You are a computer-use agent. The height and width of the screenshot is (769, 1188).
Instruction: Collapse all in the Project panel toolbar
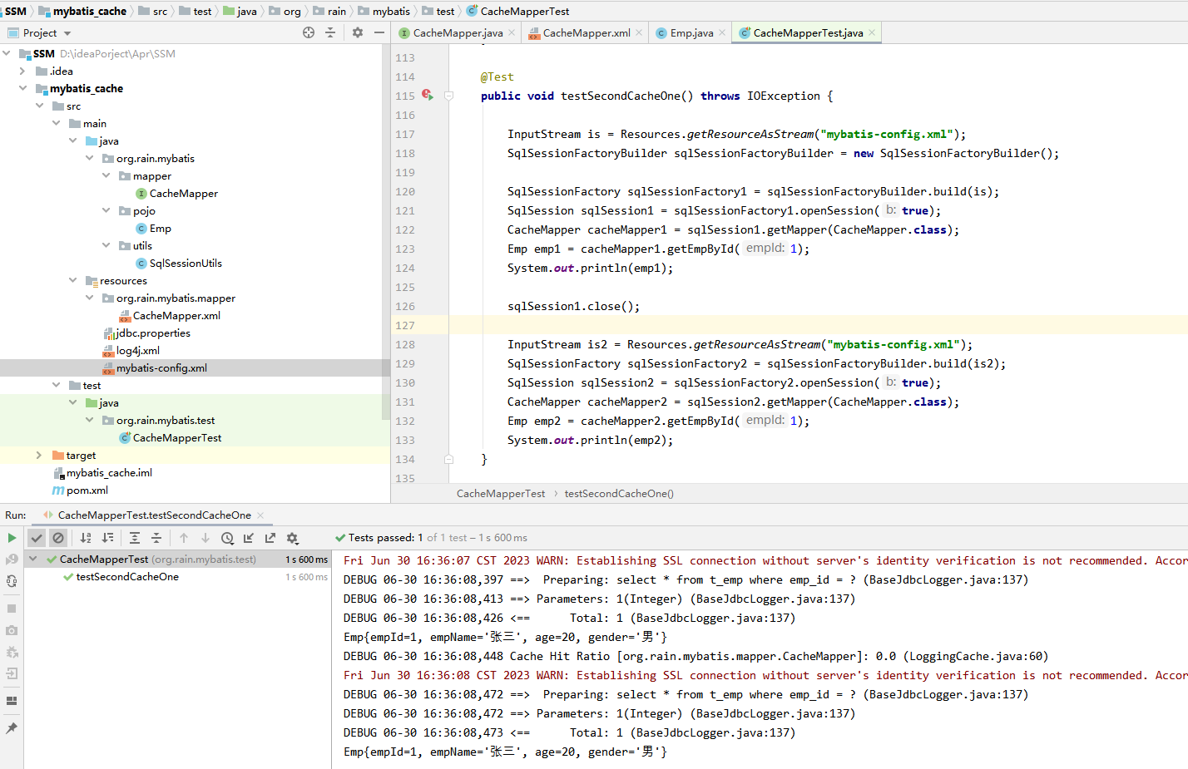tap(330, 32)
